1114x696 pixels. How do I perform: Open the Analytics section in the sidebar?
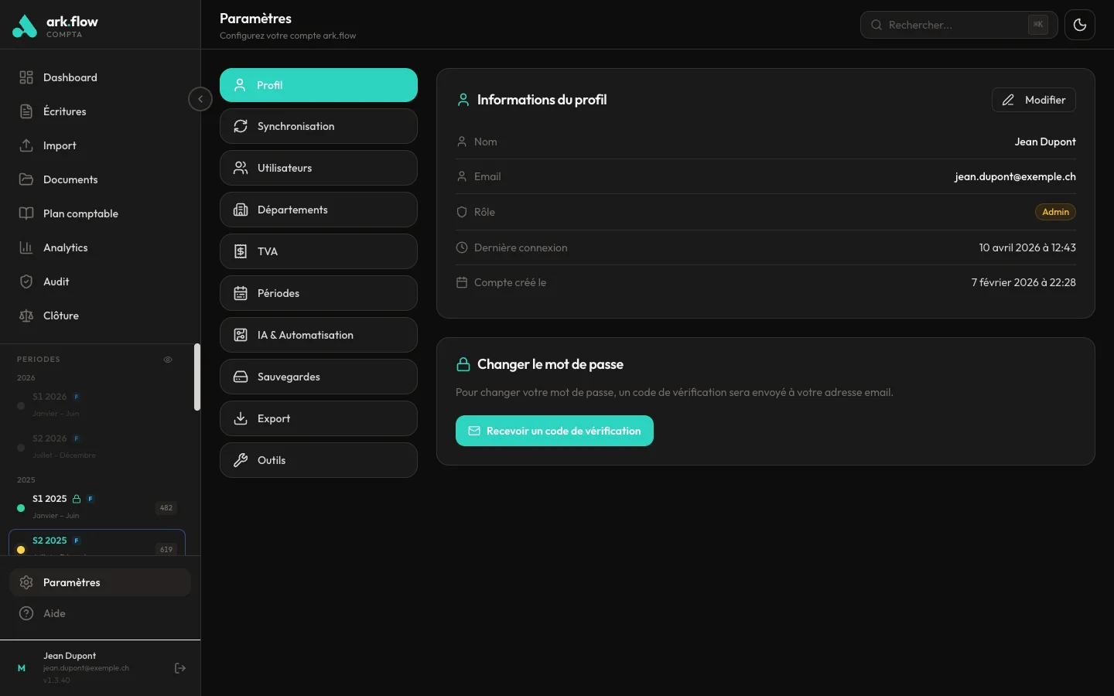[65, 247]
